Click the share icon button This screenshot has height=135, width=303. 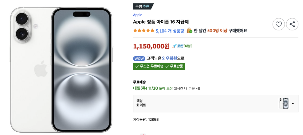click(x=292, y=24)
